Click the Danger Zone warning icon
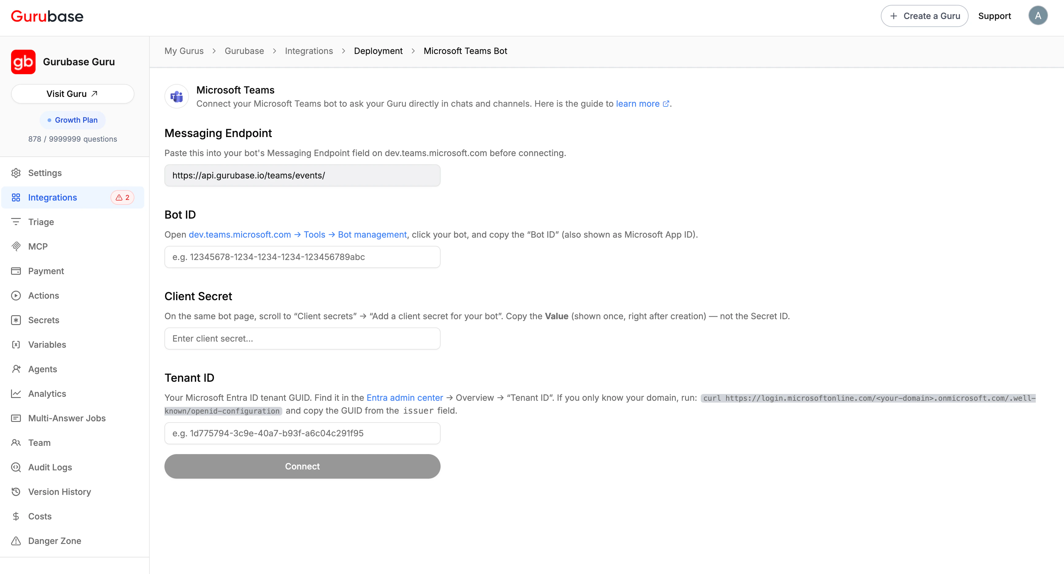1064x574 pixels. 16,541
